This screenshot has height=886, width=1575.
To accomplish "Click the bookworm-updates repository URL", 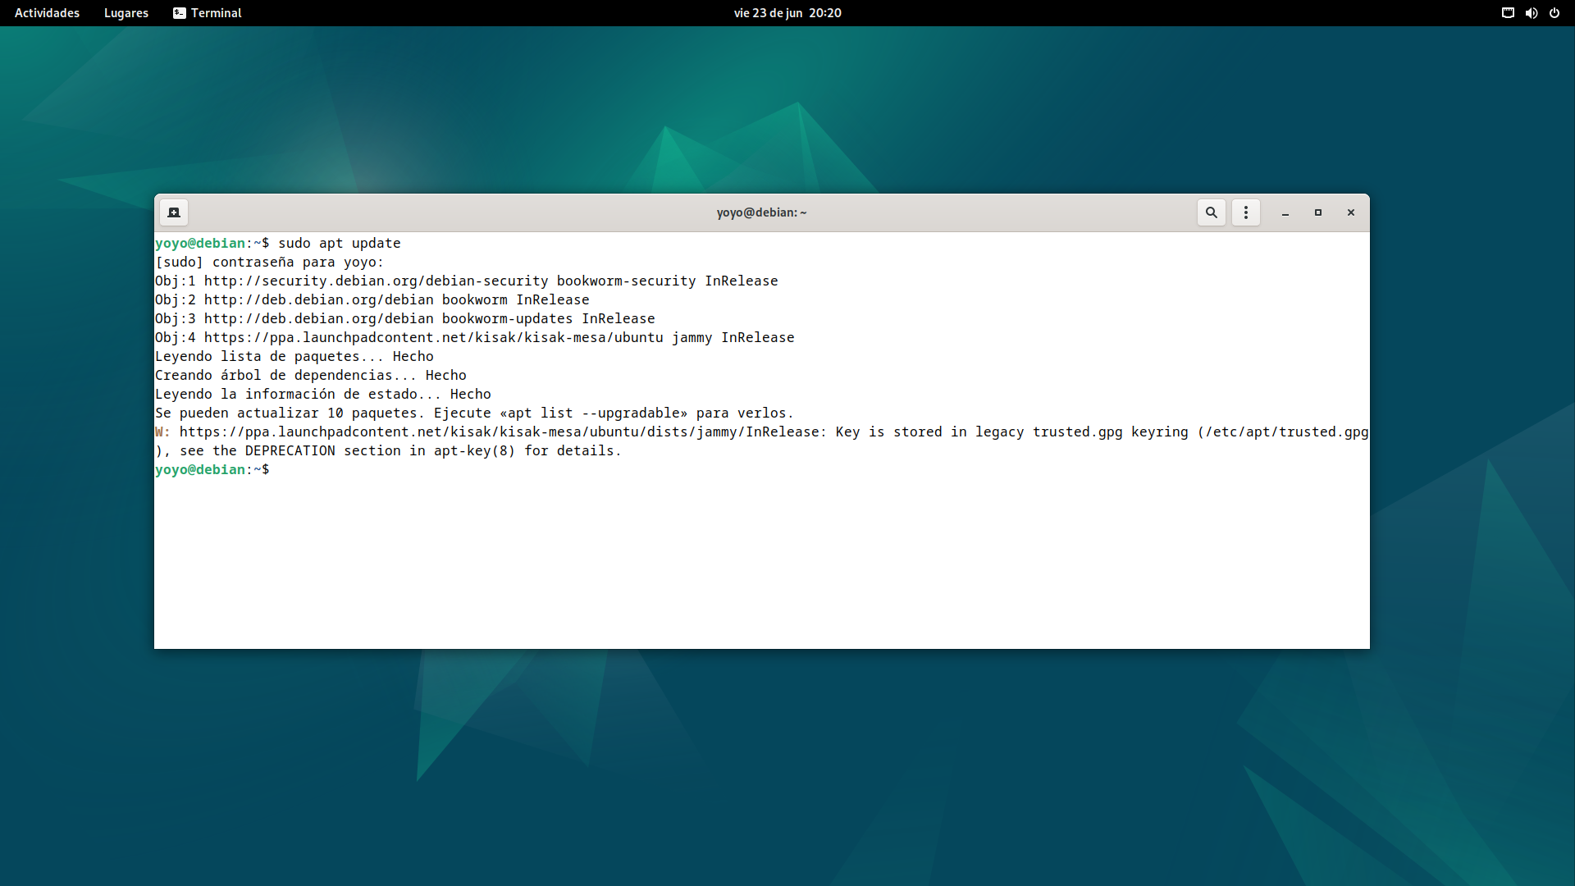I will click(318, 319).
